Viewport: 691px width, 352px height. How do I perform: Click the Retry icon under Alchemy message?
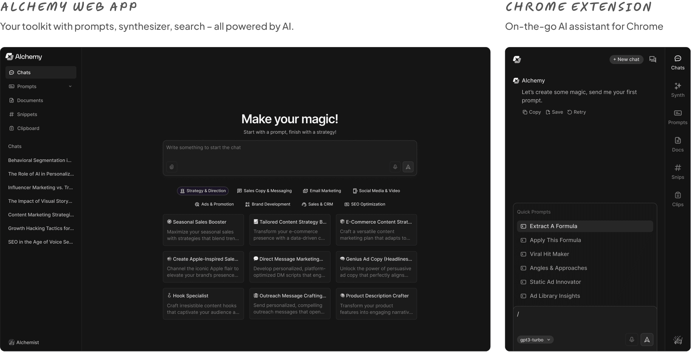pyautogui.click(x=570, y=112)
